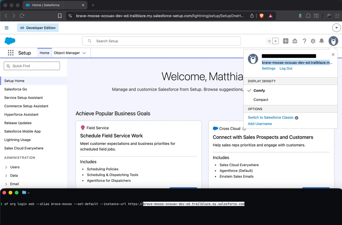342x225 pixels.
Task: Switch to the Object Manager tab
Action: pos(67,53)
